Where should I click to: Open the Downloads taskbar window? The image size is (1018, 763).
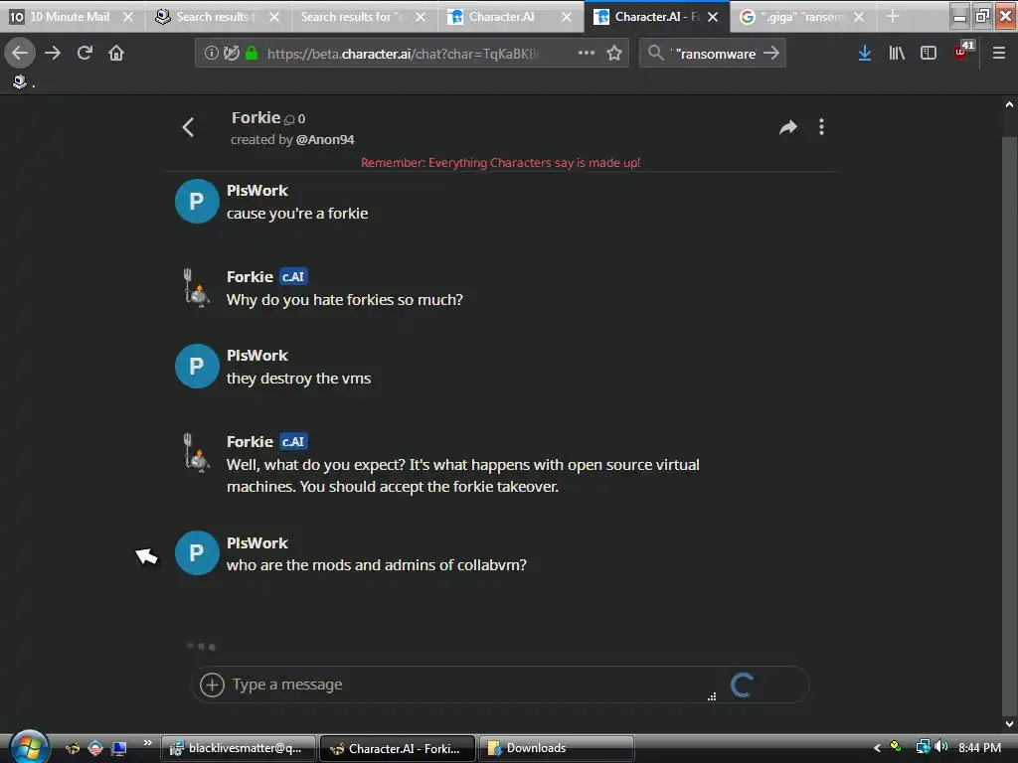[x=556, y=748]
